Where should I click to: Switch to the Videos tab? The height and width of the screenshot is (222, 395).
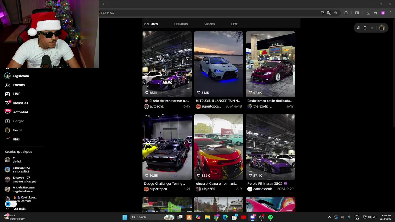pyautogui.click(x=209, y=24)
